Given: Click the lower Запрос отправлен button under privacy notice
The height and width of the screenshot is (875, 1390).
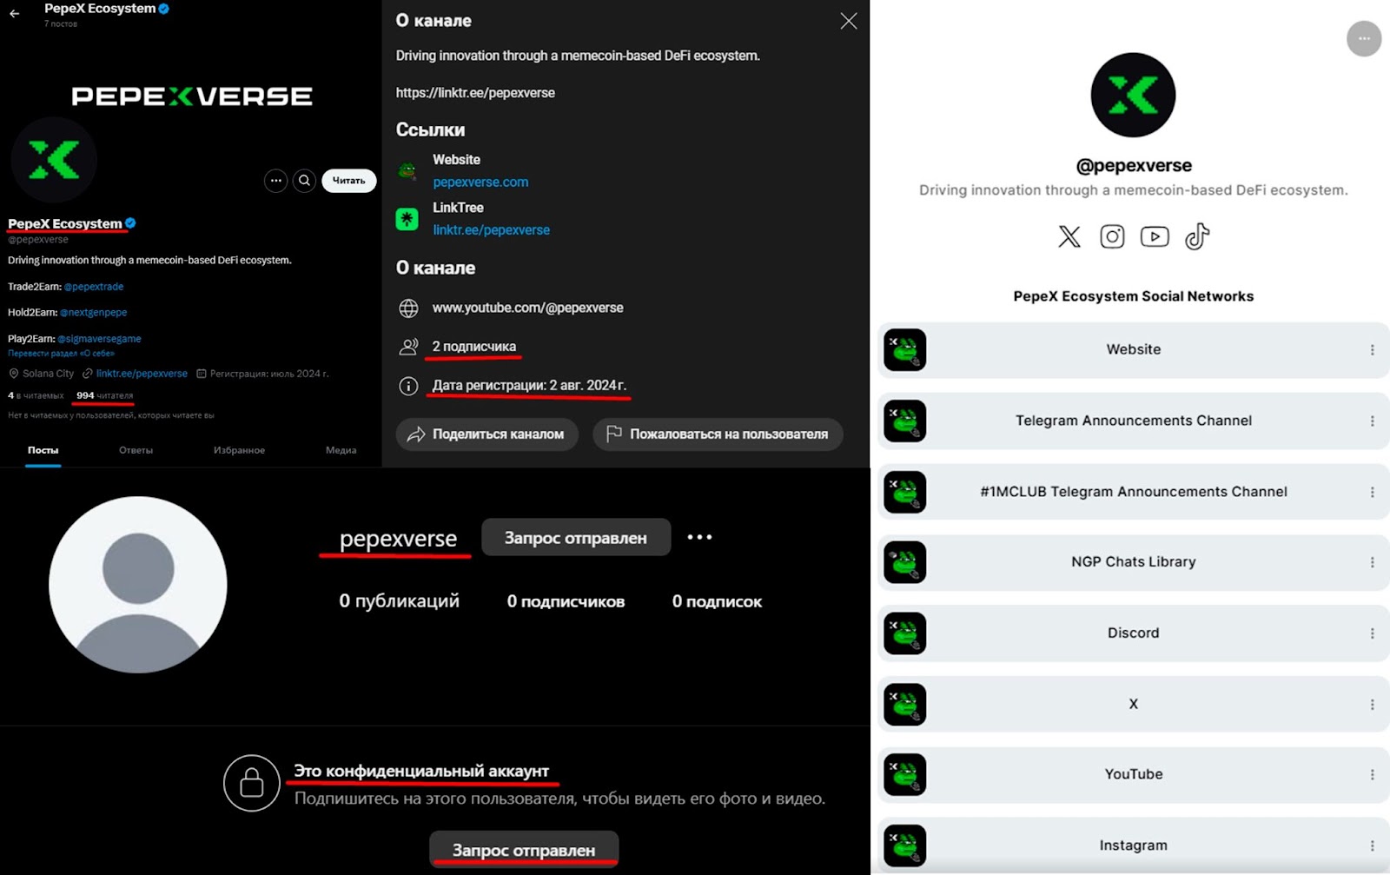Looking at the screenshot, I should click(x=524, y=850).
